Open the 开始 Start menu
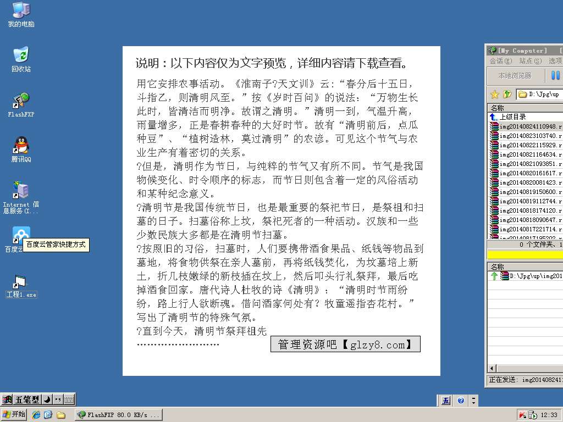The height and width of the screenshot is (422, 563). (x=14, y=414)
